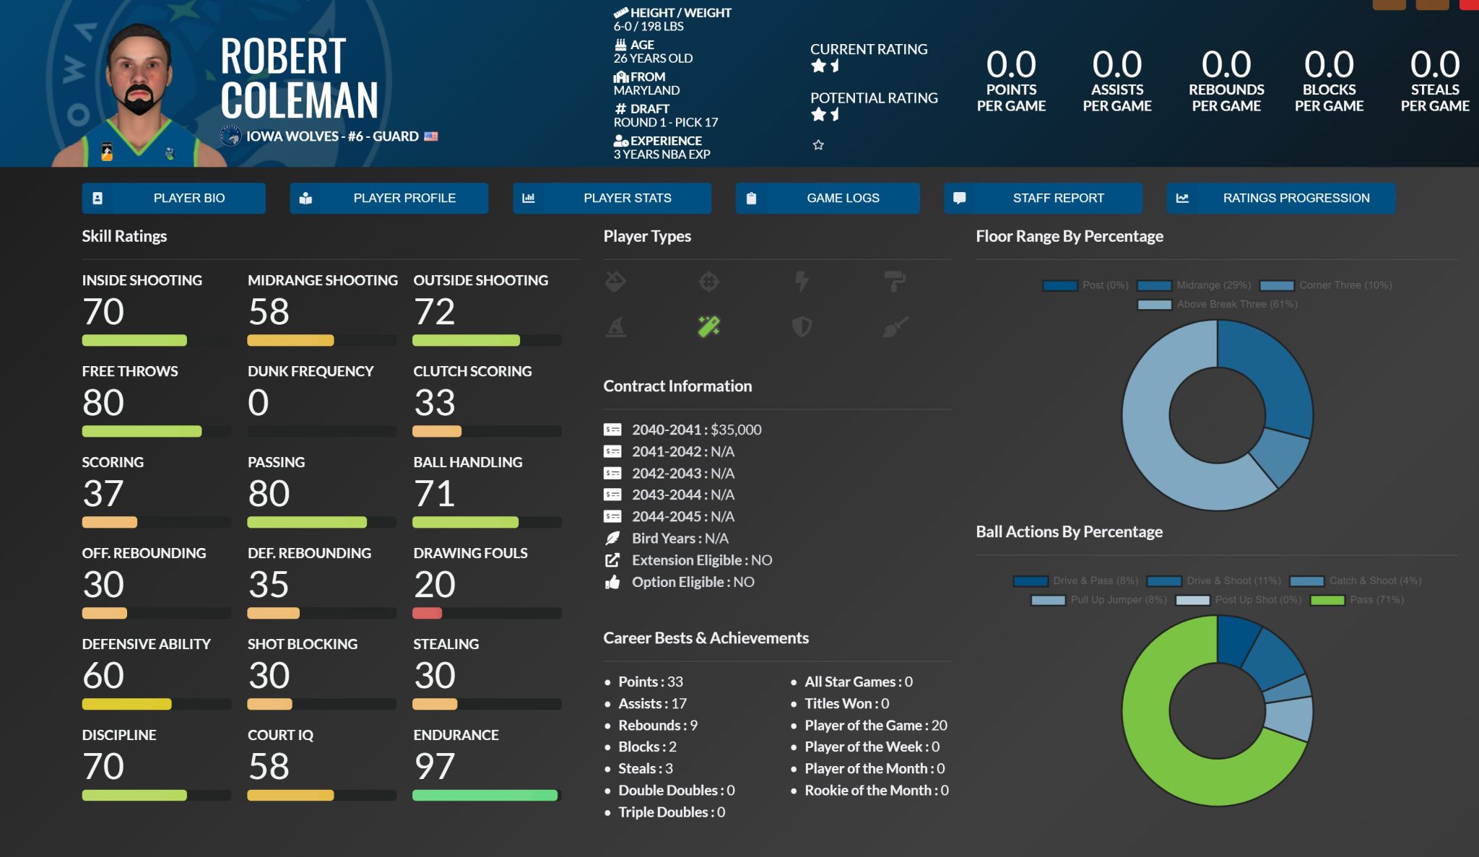Click the broom player type icon
The width and height of the screenshot is (1479, 857).
coord(895,326)
